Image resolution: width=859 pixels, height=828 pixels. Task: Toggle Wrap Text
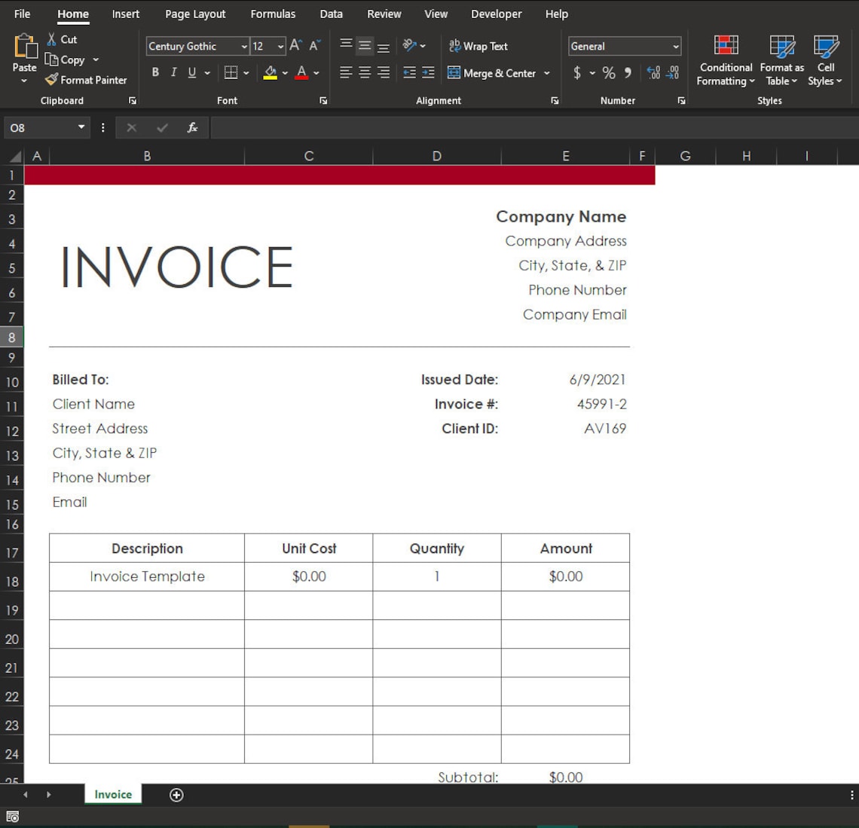(478, 46)
